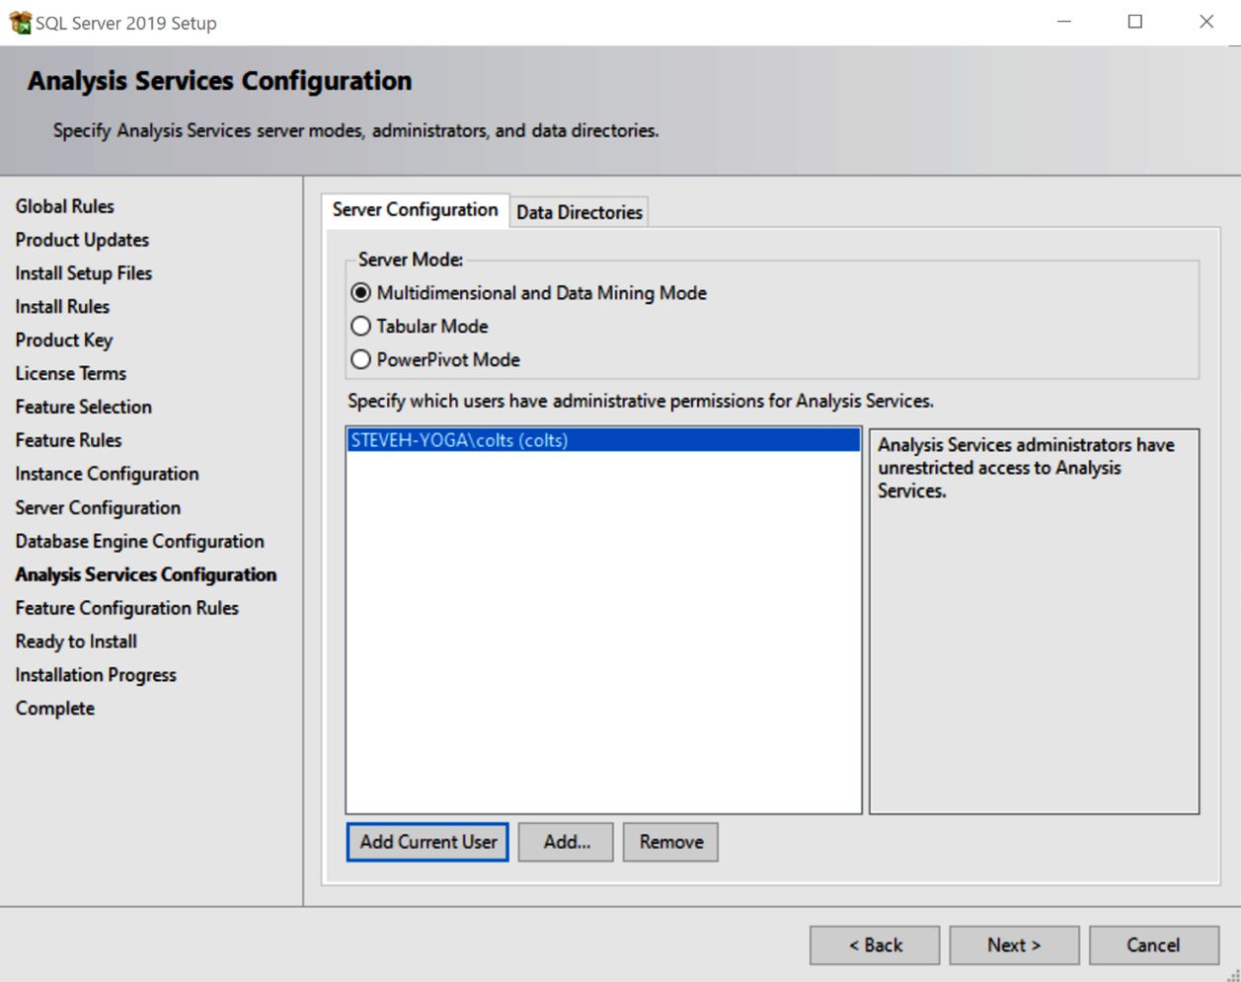Click Server Configuration in the left step list
The image size is (1241, 982).
tap(98, 508)
